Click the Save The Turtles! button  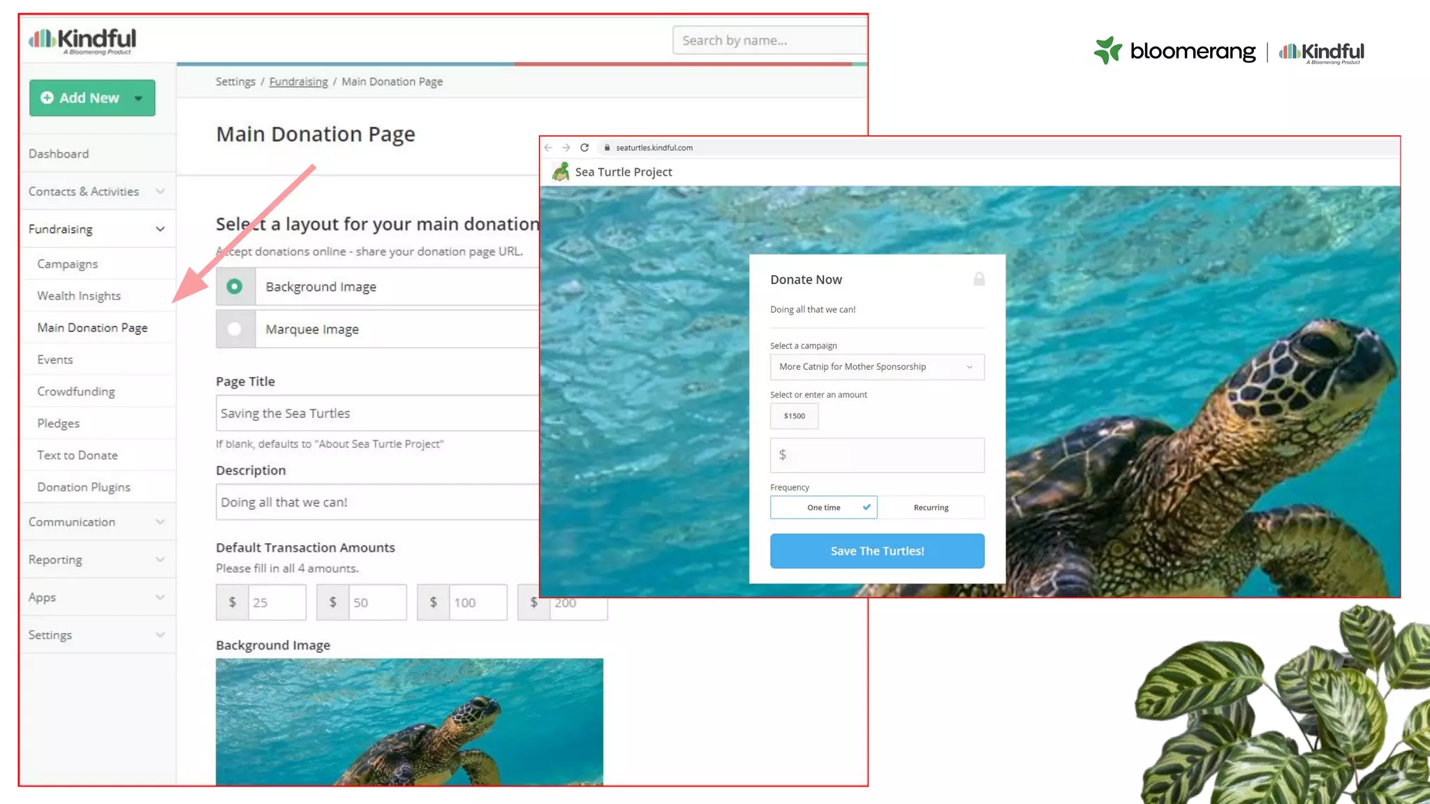coord(877,551)
